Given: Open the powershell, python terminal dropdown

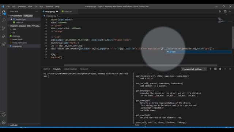Looking at the screenshot, I should pyautogui.click(x=194, y=69).
